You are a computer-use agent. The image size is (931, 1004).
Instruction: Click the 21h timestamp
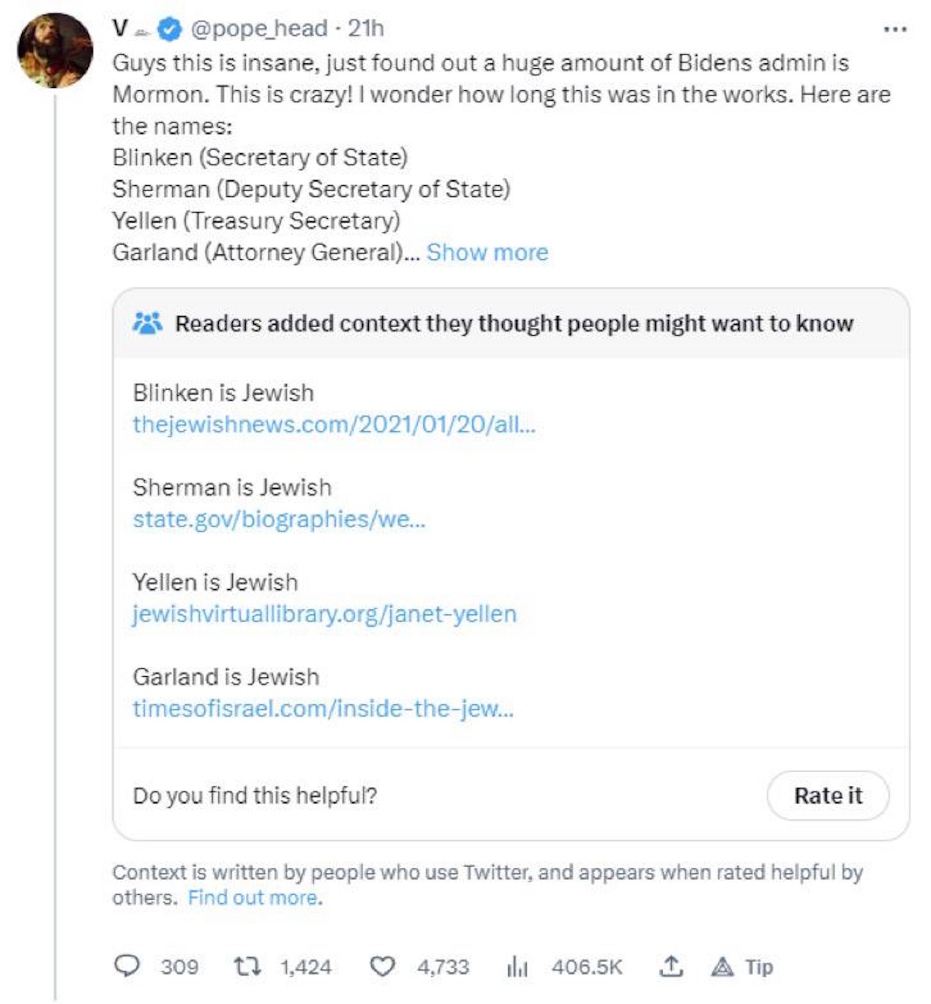[365, 29]
